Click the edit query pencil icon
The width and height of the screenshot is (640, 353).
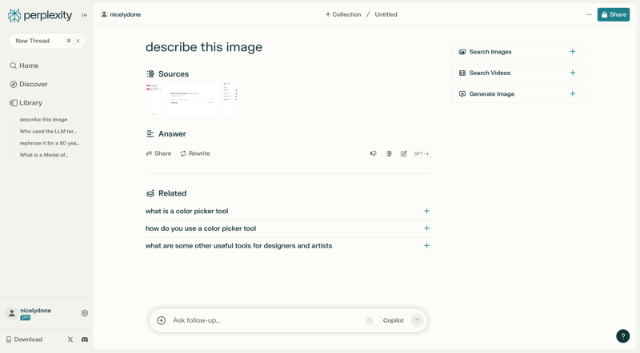404,153
